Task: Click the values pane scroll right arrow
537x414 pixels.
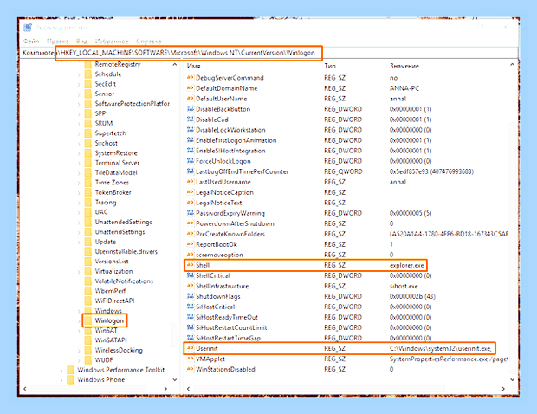Action: pyautogui.click(x=503, y=389)
